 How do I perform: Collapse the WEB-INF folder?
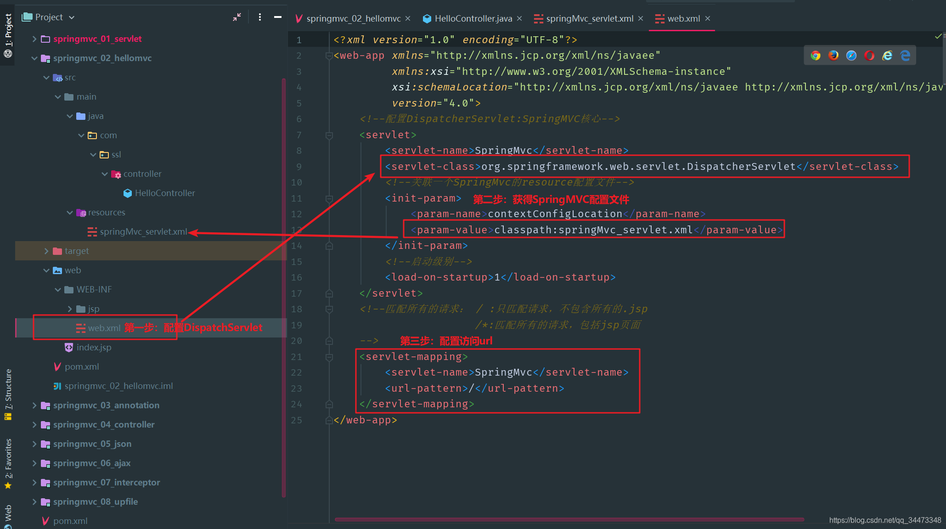tap(58, 290)
